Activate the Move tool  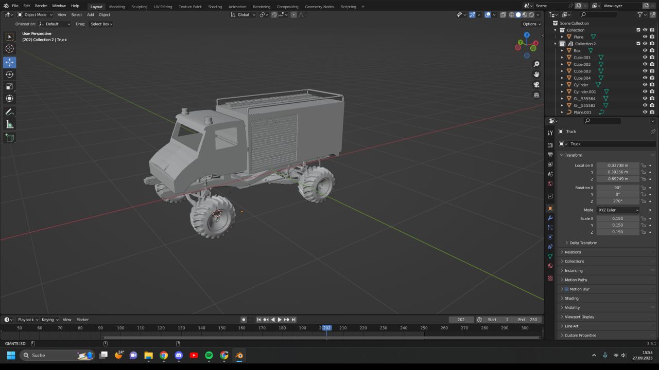click(10, 62)
